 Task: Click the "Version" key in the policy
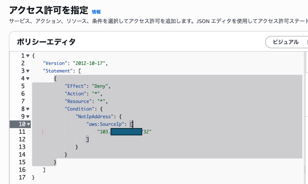(x=54, y=63)
